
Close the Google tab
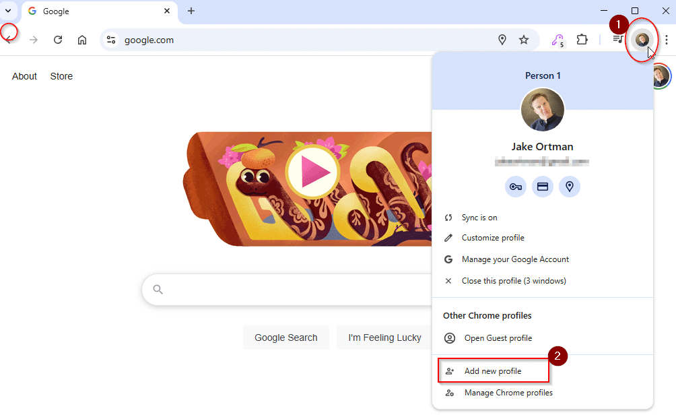[x=167, y=11]
